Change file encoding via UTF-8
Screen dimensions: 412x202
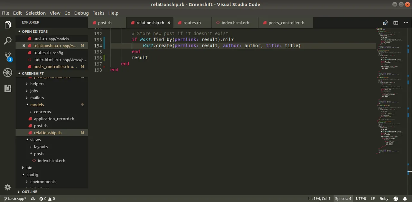(x=361, y=199)
